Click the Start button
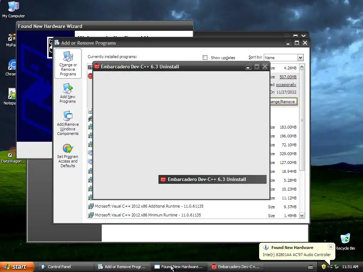 click(x=17, y=267)
